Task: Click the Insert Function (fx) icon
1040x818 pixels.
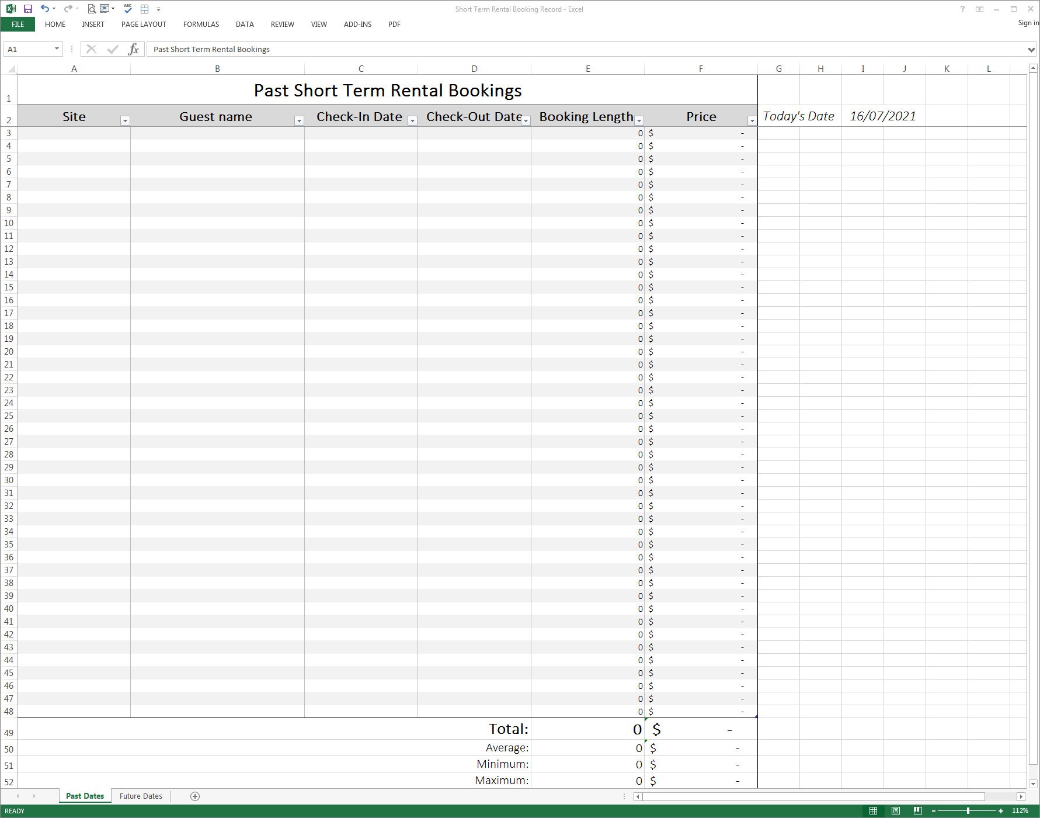Action: [x=134, y=49]
